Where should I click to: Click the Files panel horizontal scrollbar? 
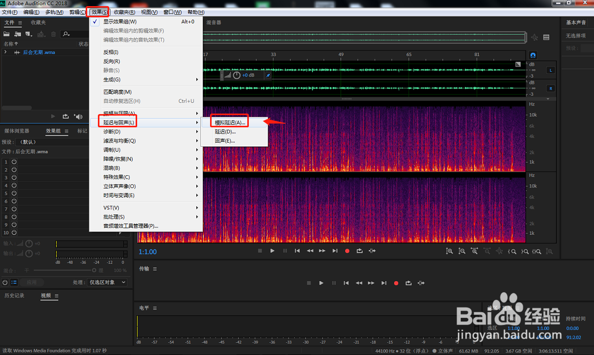[17, 108]
